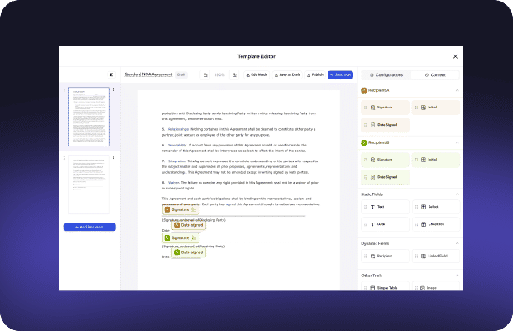Click the Severability heading link in document
The width and height of the screenshot is (513, 331).
click(x=177, y=145)
